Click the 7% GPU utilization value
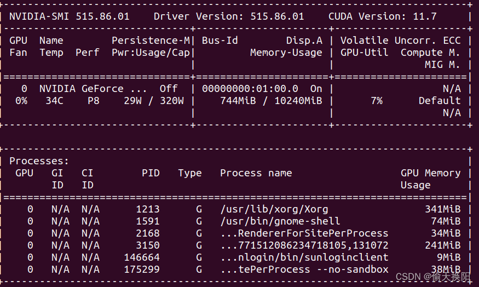Viewport: 479px width, 287px height. pos(377,101)
